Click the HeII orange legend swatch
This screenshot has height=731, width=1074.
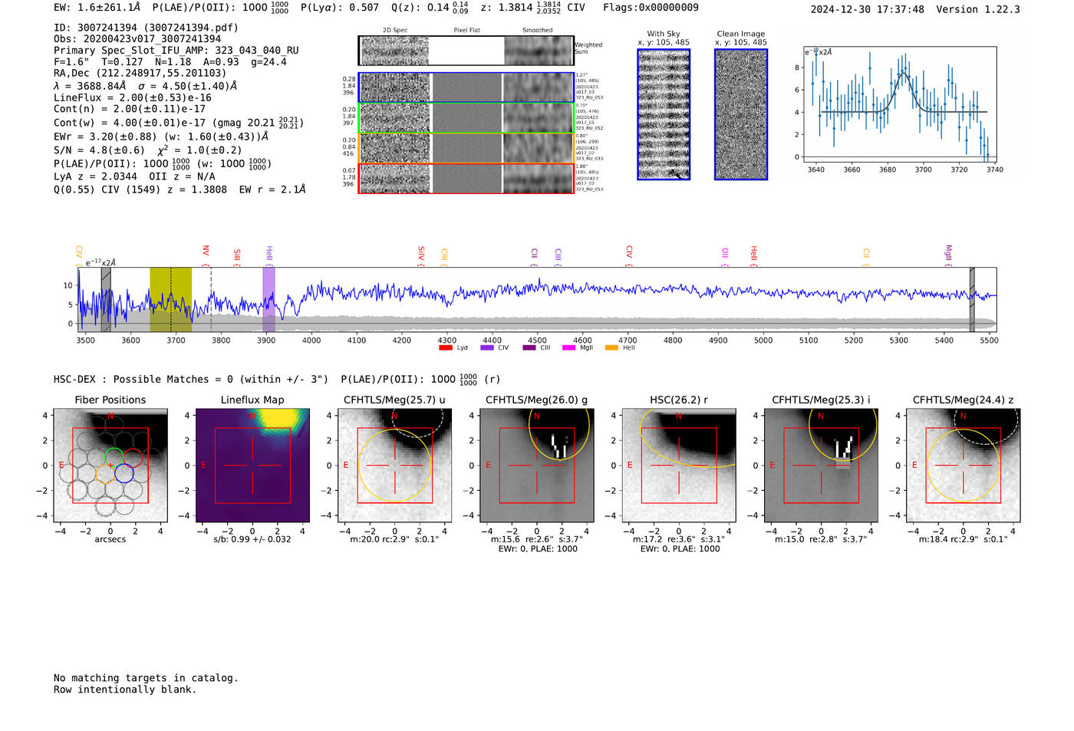point(611,348)
